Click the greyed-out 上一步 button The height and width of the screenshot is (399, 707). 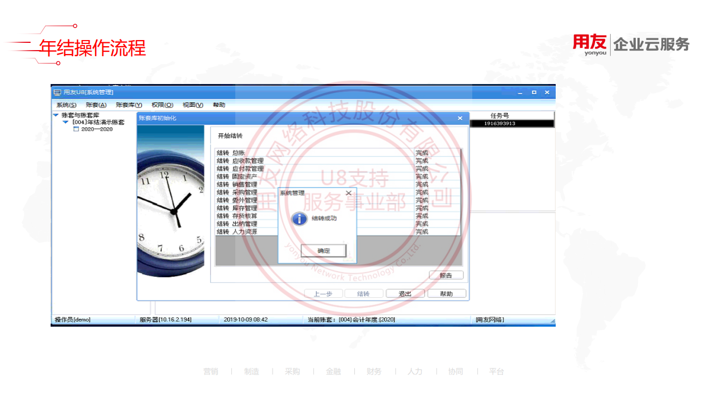[323, 294]
